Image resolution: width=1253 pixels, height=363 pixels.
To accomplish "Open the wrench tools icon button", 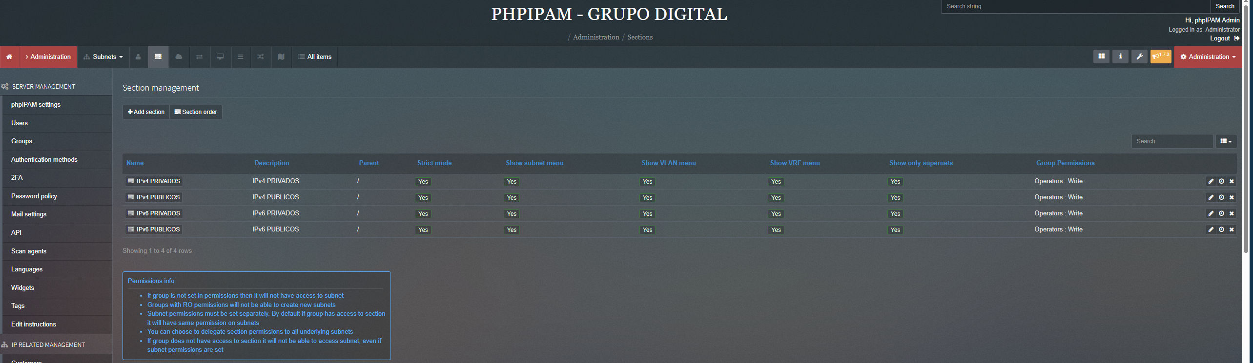I will click(x=1139, y=57).
